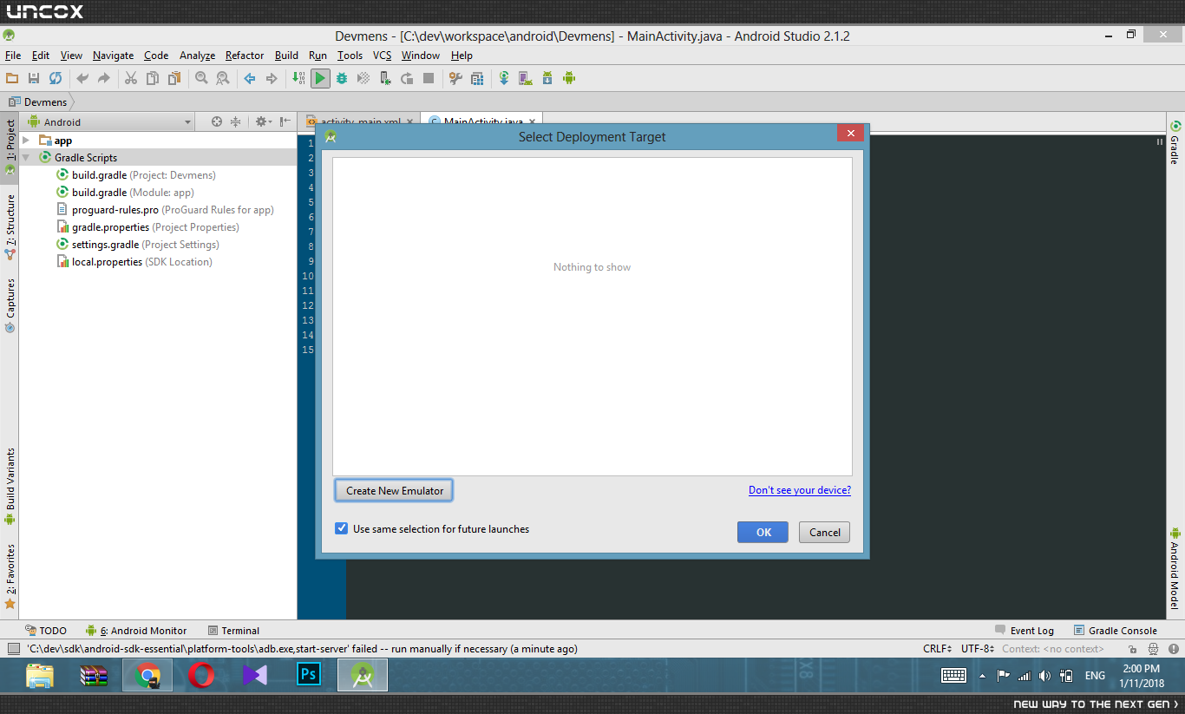Click the Photoshop icon in the taskbar

pyautogui.click(x=309, y=675)
